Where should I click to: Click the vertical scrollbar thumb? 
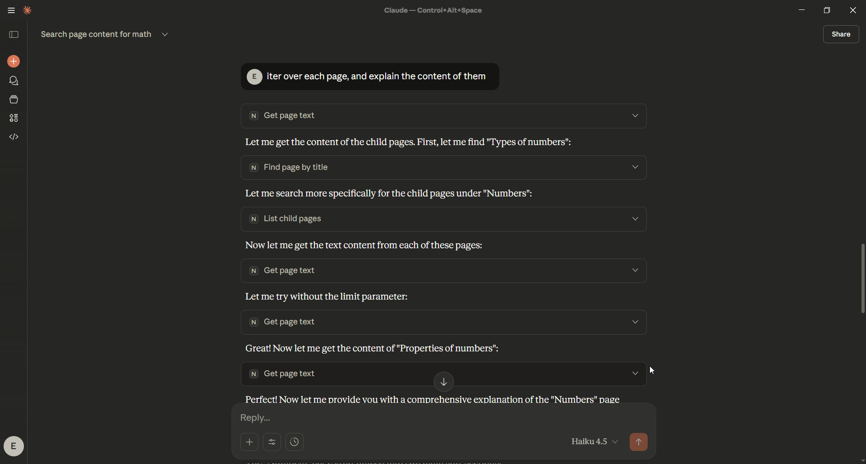click(862, 278)
